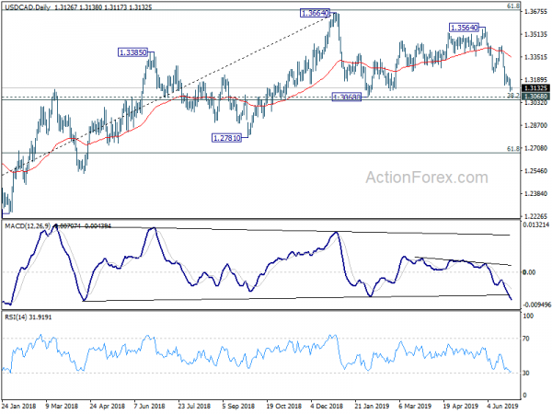Viewport: 552px width, 414px height.
Task: Click the 1.36640 price peak label
Action: pos(315,13)
